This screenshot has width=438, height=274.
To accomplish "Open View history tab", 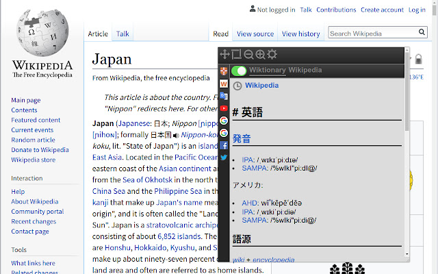I will click(x=301, y=34).
